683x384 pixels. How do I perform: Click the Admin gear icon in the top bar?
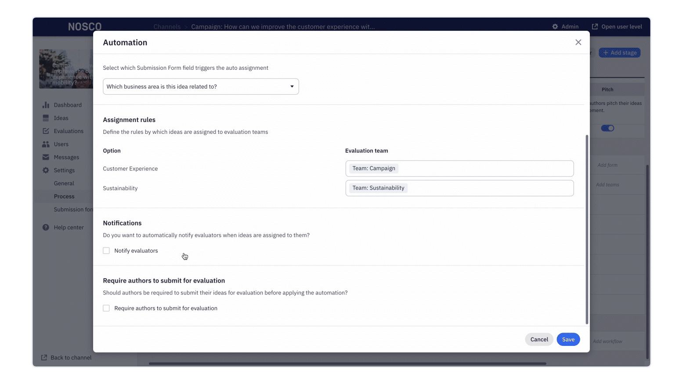pyautogui.click(x=554, y=26)
